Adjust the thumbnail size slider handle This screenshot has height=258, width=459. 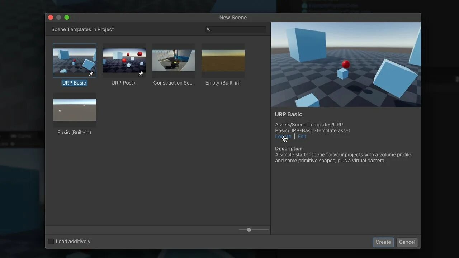point(249,230)
